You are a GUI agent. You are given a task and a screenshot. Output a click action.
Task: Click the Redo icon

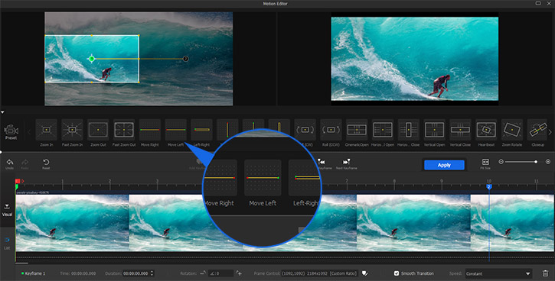(24, 163)
